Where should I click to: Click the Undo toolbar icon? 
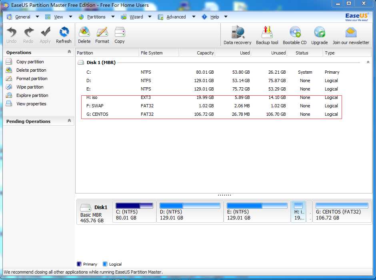click(x=12, y=32)
